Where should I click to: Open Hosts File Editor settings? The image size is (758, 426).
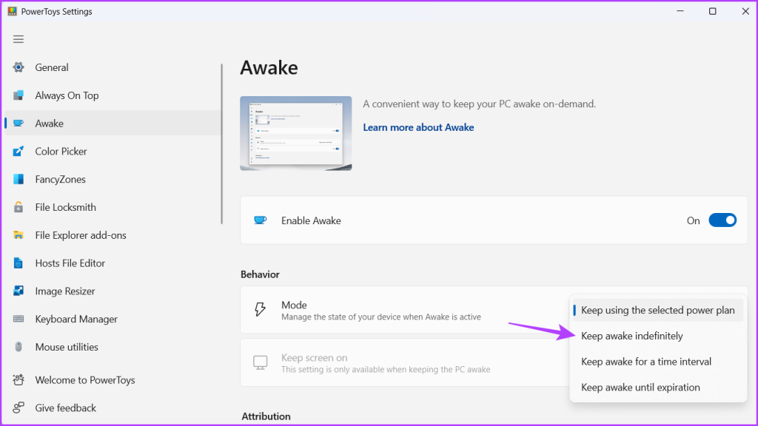point(113,263)
